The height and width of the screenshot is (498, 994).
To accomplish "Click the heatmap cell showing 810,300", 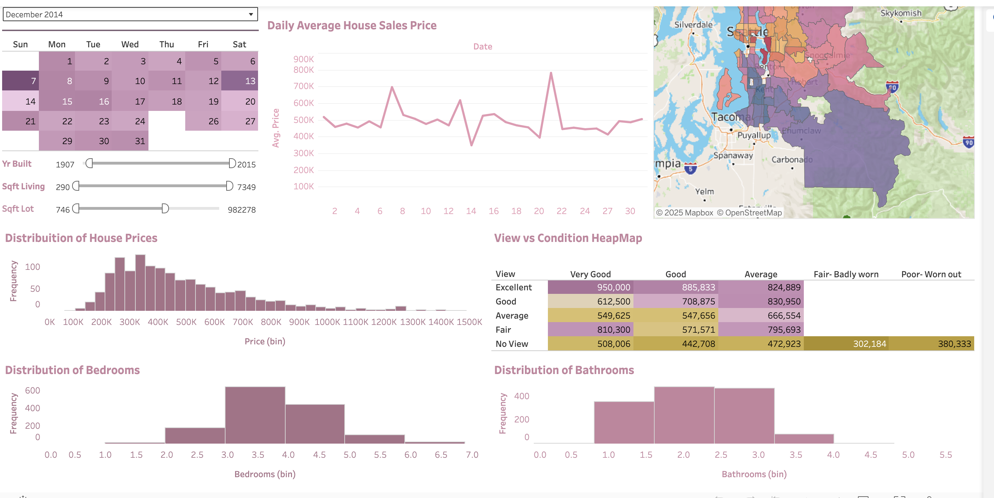I will pos(590,330).
